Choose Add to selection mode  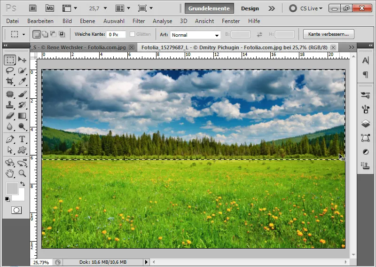point(45,34)
